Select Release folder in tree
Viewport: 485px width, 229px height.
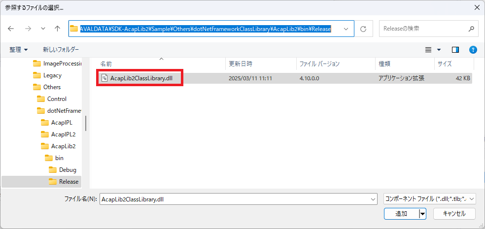[41, 182]
